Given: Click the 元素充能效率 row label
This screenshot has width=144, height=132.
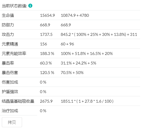Looking at the screenshot, I should (x=14, y=54).
